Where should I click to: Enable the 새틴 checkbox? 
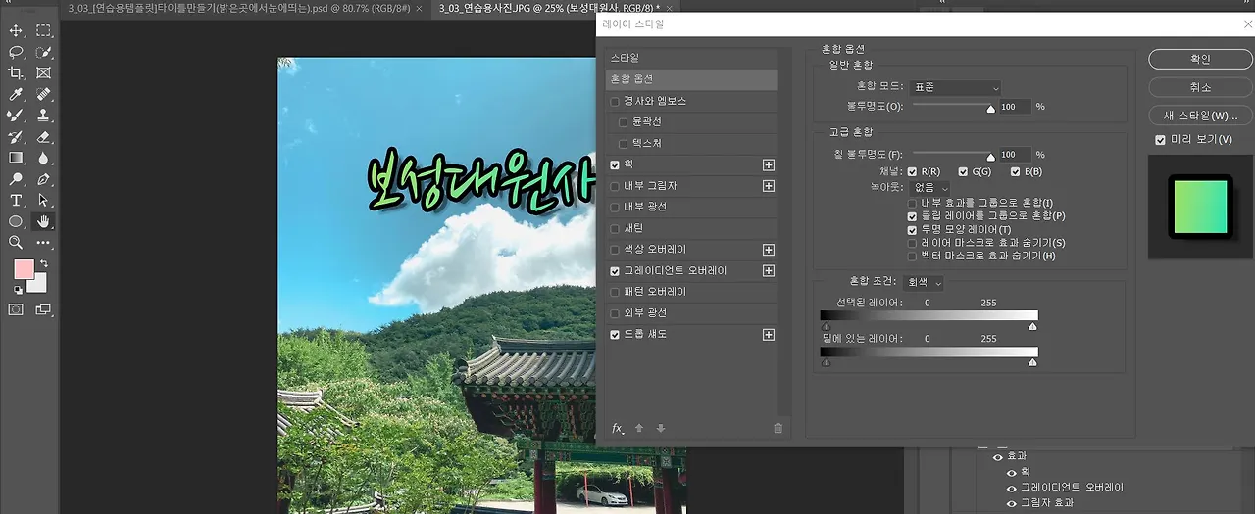(x=615, y=228)
